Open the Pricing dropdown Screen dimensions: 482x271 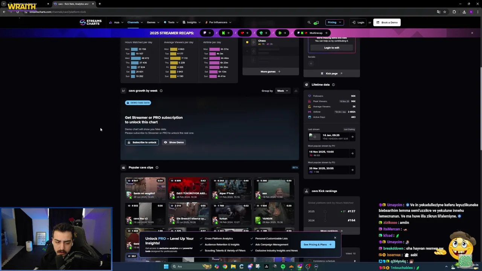pos(334,22)
